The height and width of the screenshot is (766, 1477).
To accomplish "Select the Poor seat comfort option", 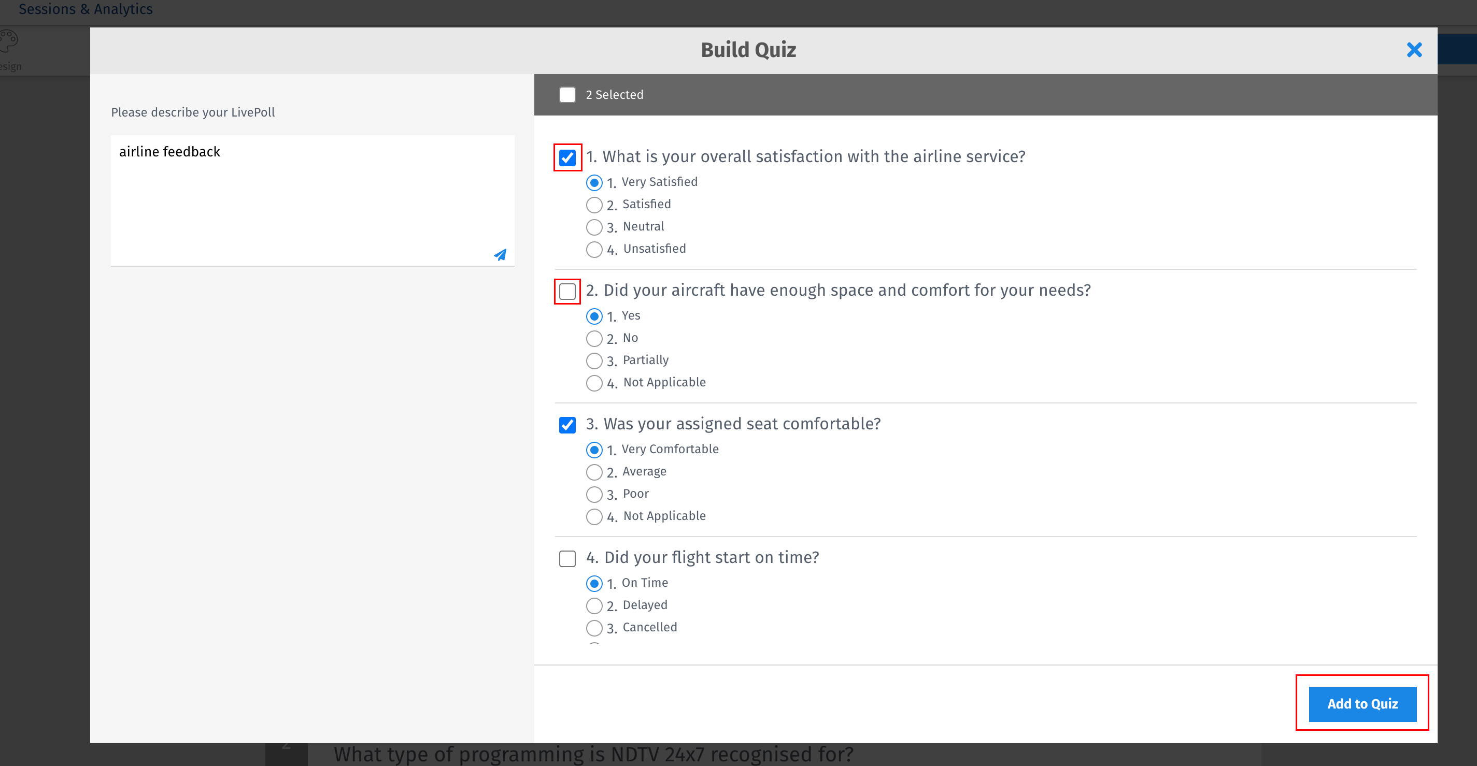I will pyautogui.click(x=594, y=494).
